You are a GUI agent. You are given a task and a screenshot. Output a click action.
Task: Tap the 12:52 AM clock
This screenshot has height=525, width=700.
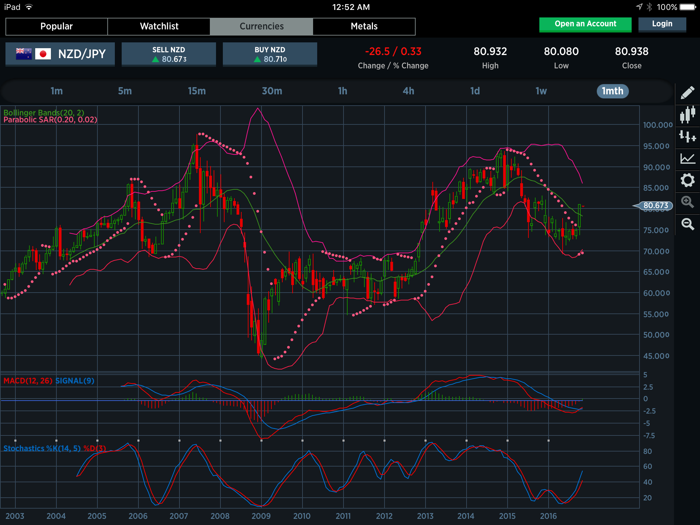(351, 7)
